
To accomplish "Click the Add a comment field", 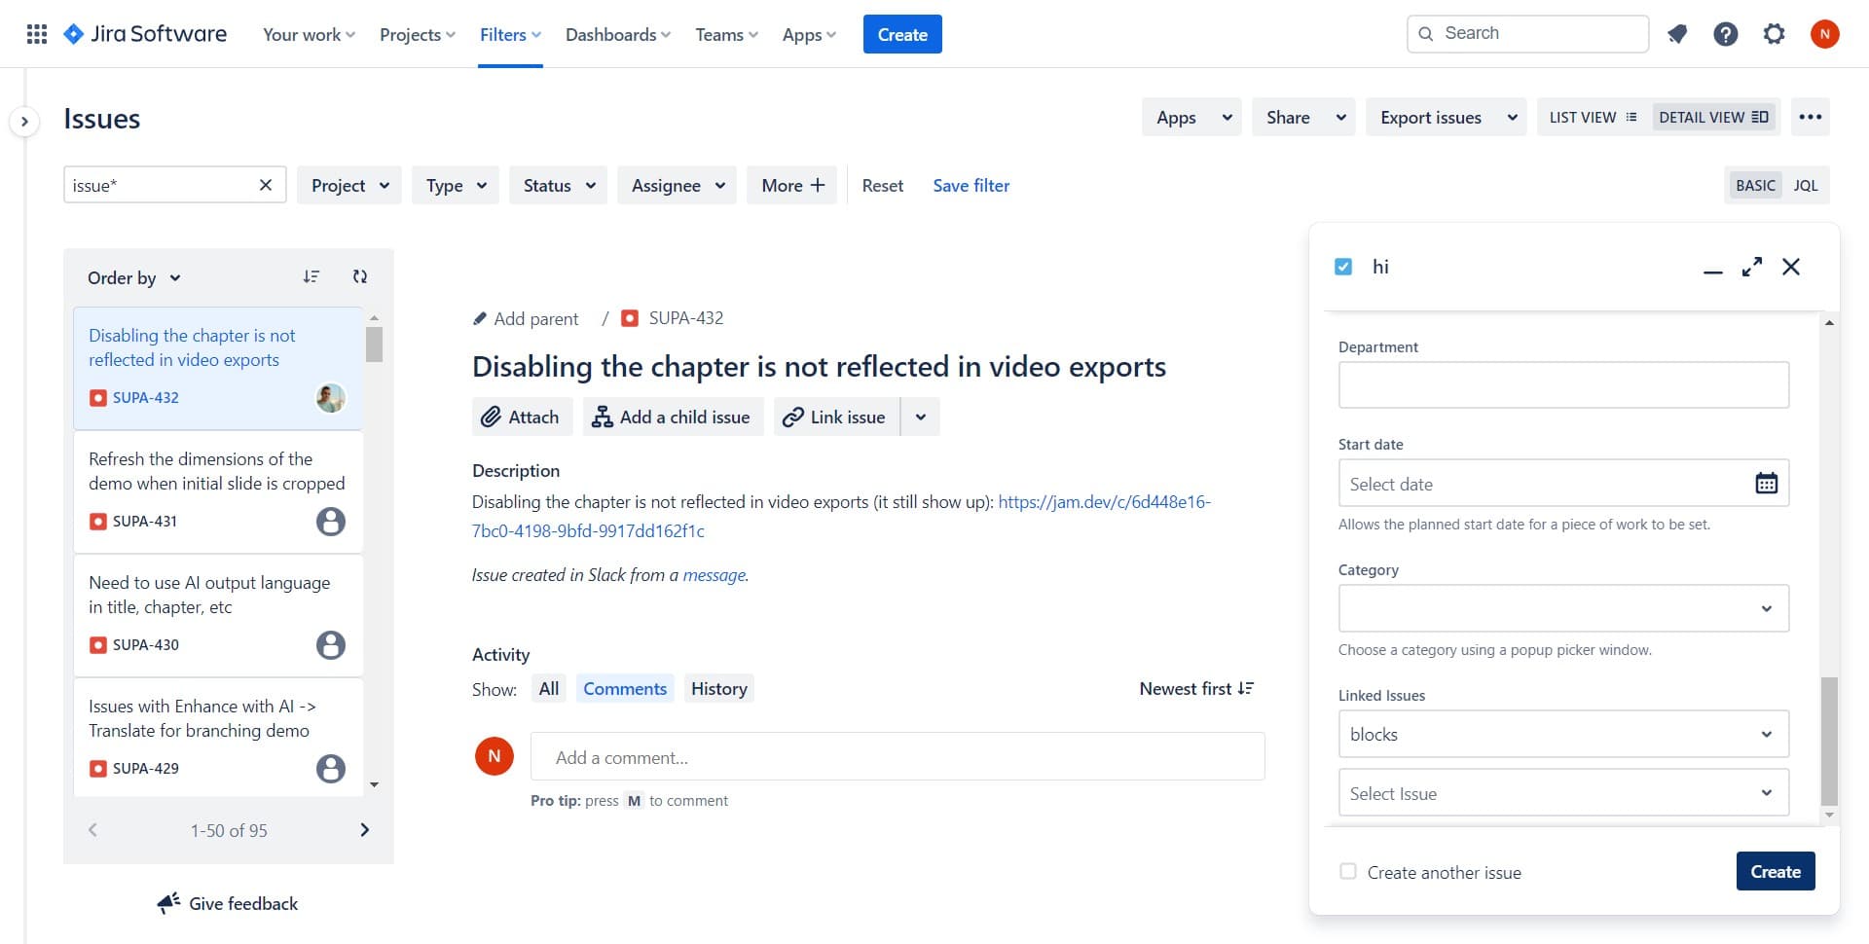I will coord(897,757).
